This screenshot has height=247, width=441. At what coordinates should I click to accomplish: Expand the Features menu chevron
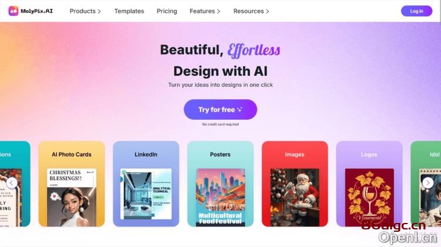click(219, 11)
